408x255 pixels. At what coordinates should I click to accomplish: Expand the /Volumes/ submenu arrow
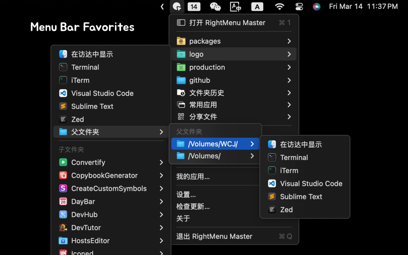click(252, 156)
